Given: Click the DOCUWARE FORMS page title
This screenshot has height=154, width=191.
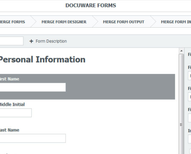Looking at the screenshot, I should coord(91,5).
